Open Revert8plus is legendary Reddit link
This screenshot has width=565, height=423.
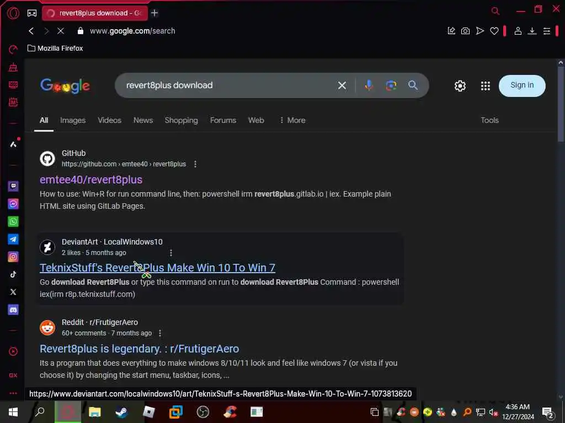point(139,349)
